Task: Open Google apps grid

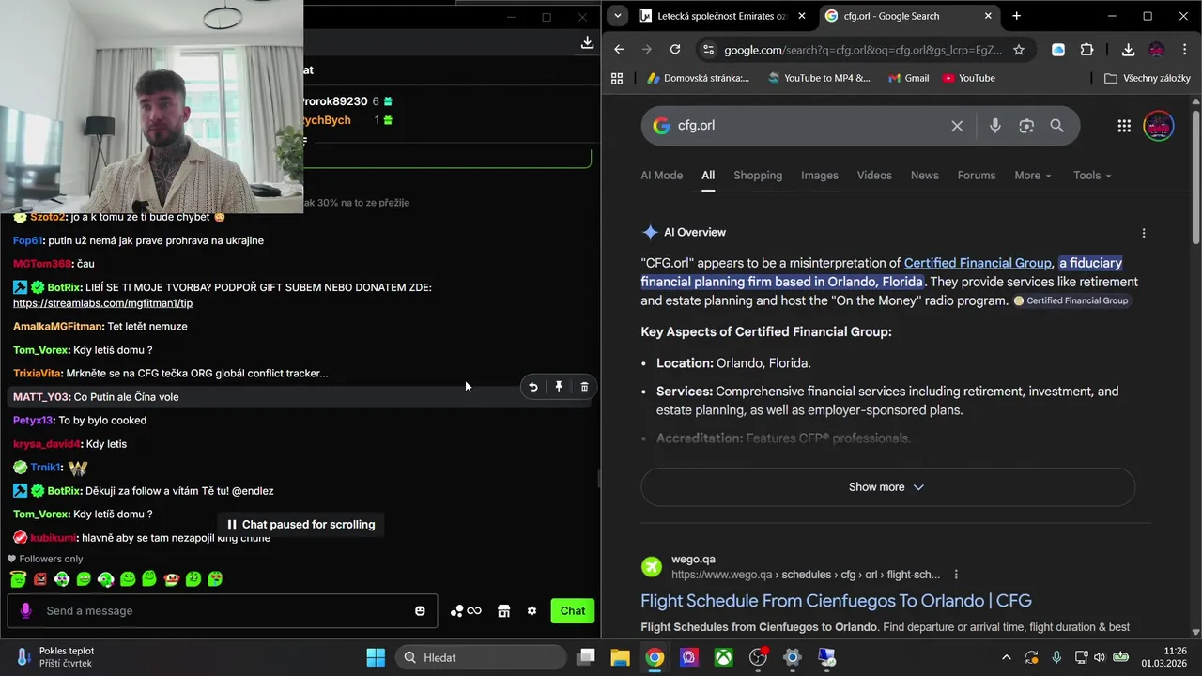Action: pyautogui.click(x=1124, y=126)
